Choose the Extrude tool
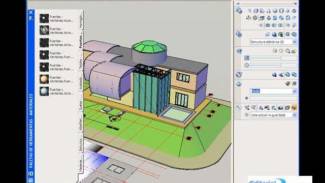The image size is (325, 183). pos(262,18)
